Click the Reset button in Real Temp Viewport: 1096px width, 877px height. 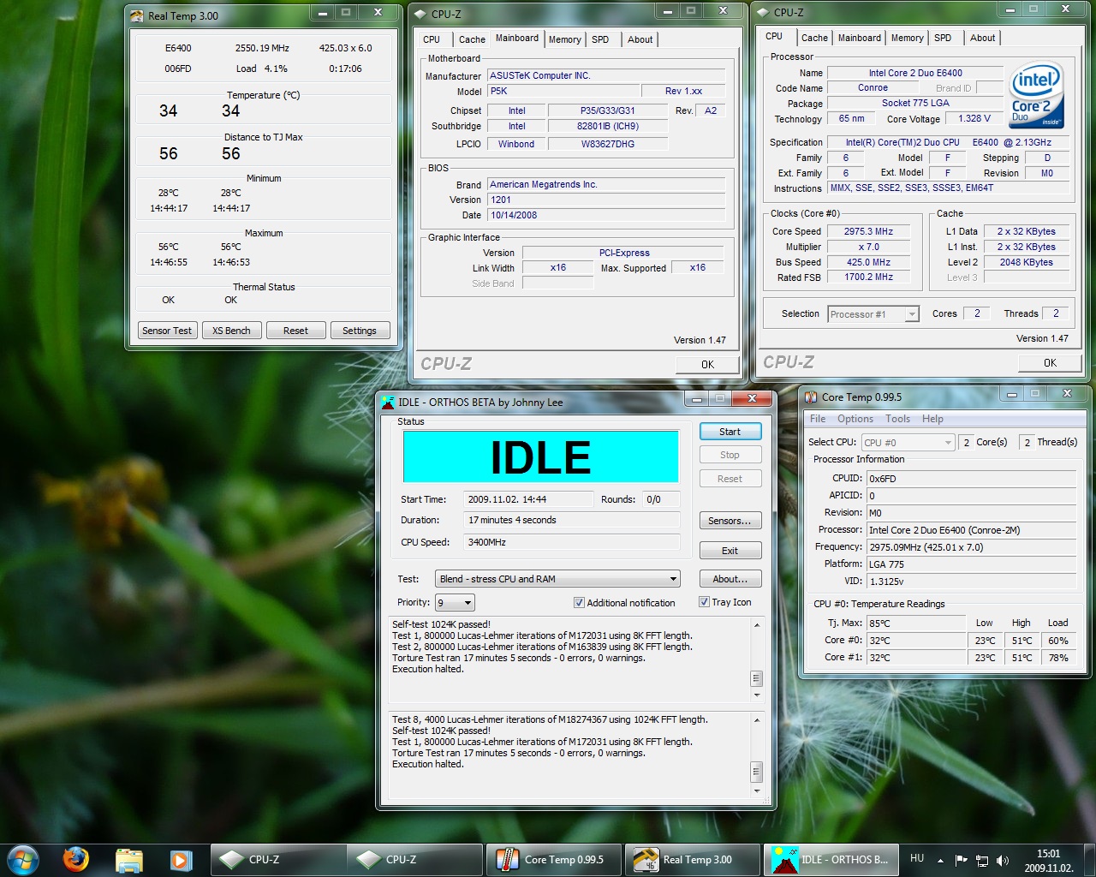(x=295, y=331)
